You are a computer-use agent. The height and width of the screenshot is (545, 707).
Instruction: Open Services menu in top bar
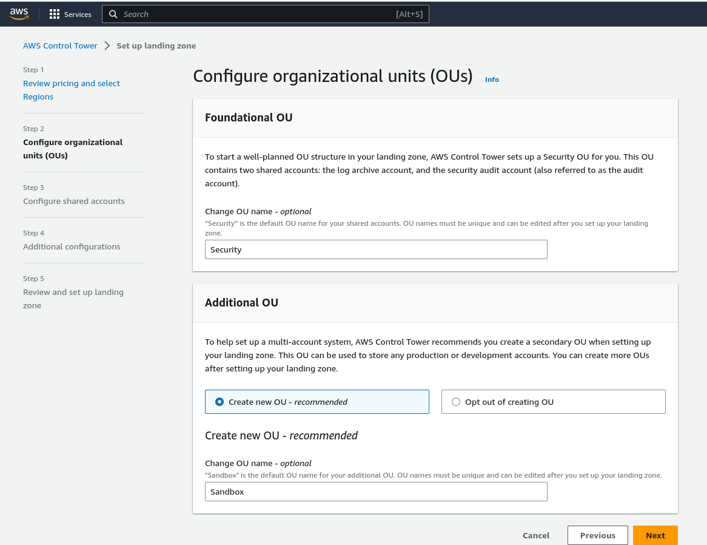[x=78, y=15]
